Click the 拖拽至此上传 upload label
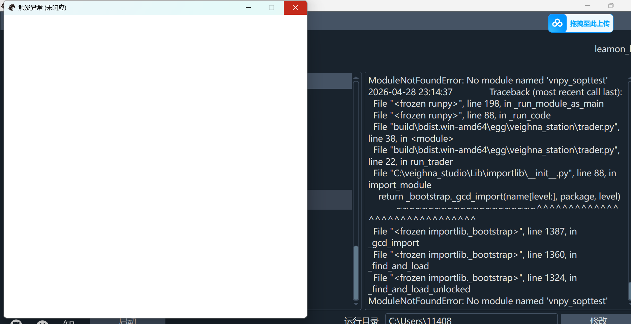Image resolution: width=631 pixels, height=324 pixels. click(590, 24)
